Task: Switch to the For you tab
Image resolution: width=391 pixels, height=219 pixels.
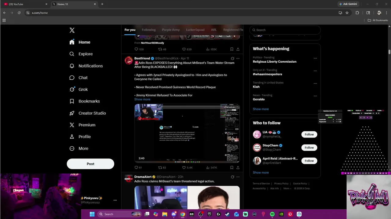Action: [130, 30]
